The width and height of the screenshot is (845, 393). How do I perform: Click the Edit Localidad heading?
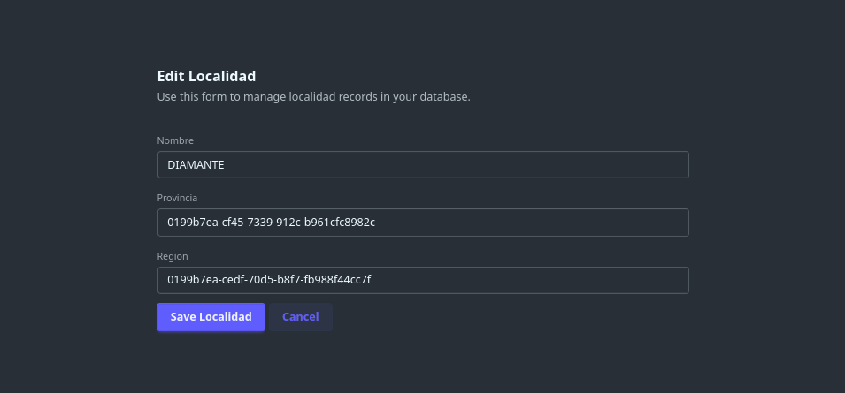click(x=206, y=76)
